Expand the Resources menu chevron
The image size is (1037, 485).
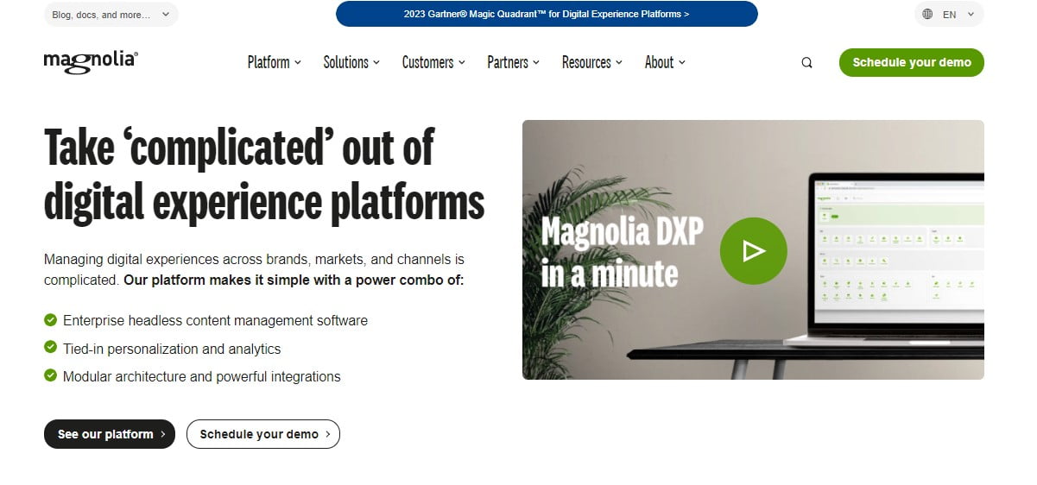pos(619,62)
